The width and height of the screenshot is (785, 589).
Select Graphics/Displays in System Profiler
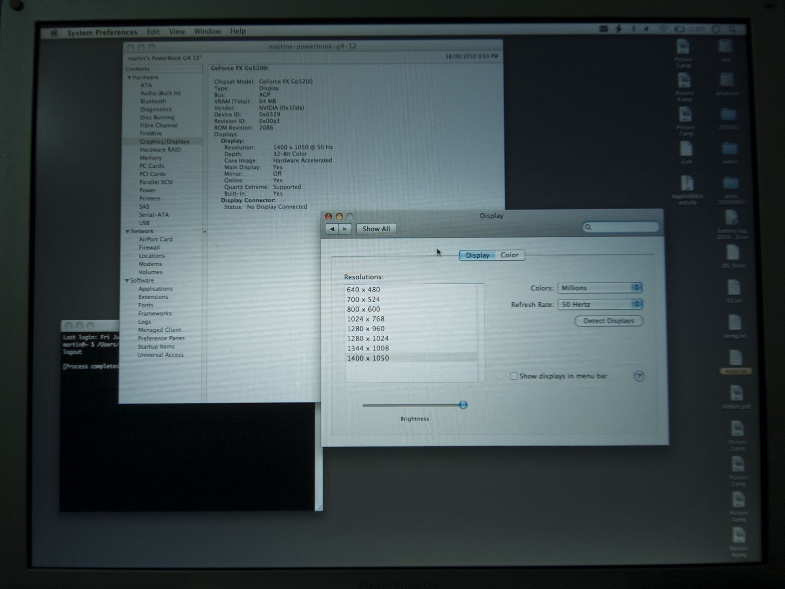coord(164,141)
